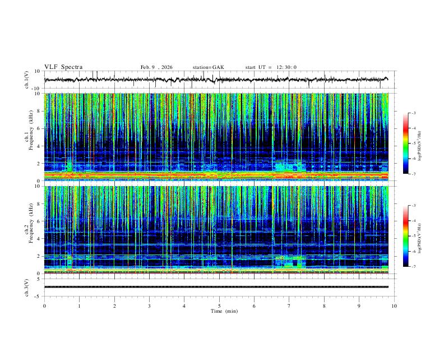
Task: Click the 'station=GAK' header label
Action: click(208, 67)
